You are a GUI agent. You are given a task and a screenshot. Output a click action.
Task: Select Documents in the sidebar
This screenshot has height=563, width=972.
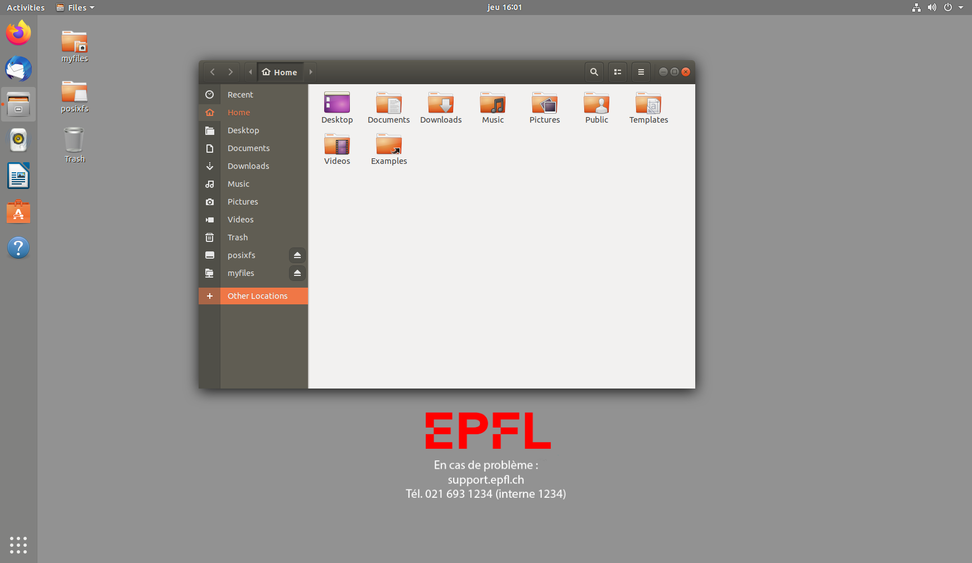(253, 148)
